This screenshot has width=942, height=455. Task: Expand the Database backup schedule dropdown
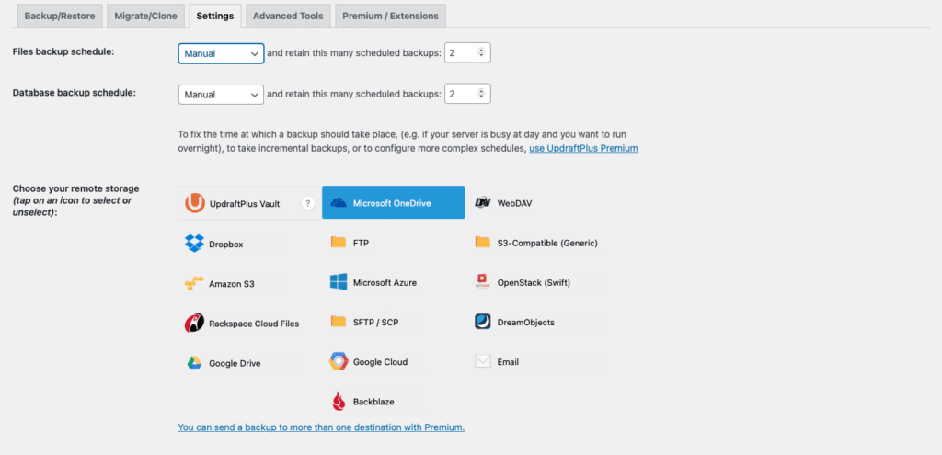[221, 94]
